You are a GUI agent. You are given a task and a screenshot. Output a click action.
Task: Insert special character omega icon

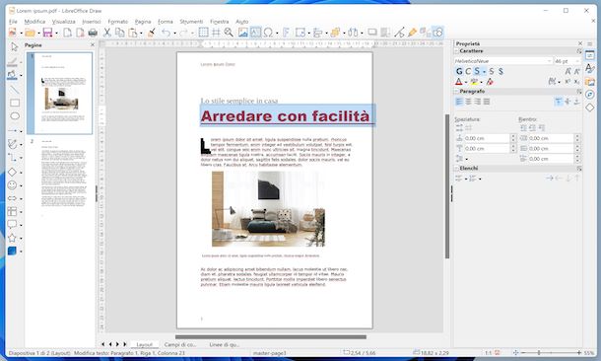268,33
